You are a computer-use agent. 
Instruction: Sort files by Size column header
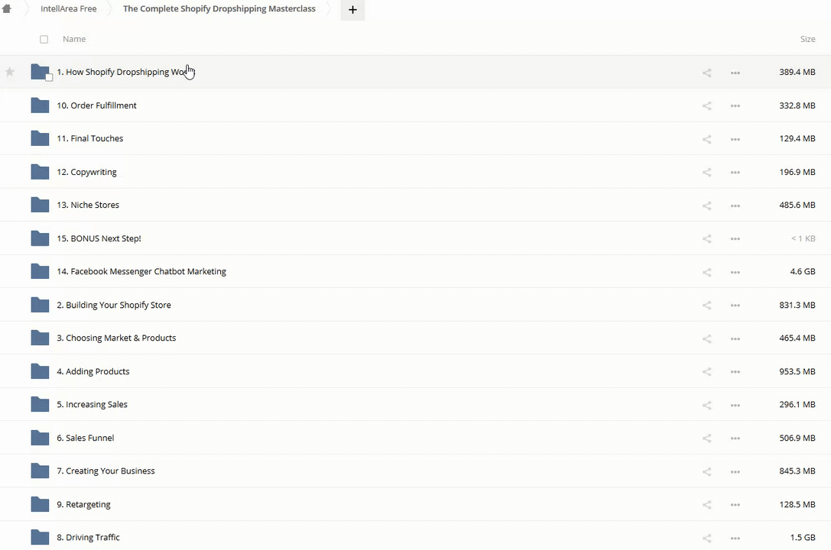click(x=807, y=39)
